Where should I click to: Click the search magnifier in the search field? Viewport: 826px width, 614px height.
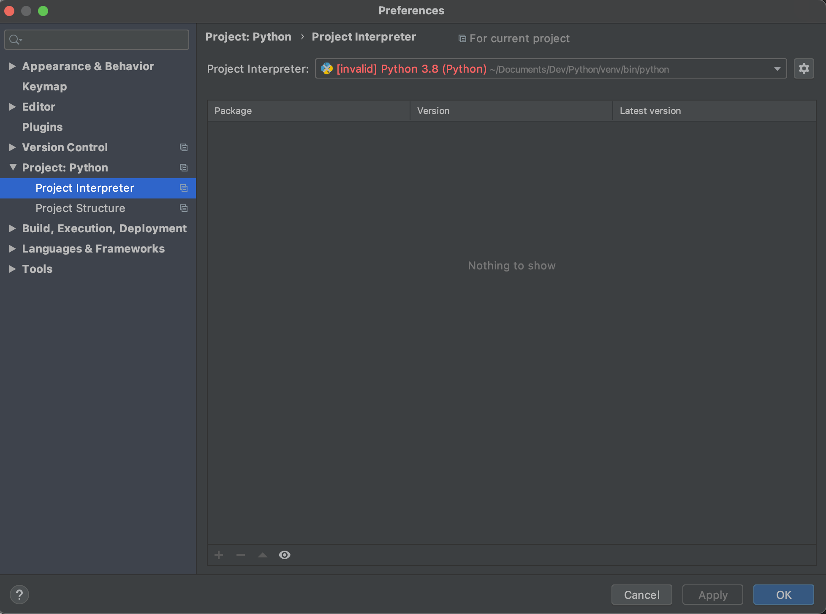point(15,39)
